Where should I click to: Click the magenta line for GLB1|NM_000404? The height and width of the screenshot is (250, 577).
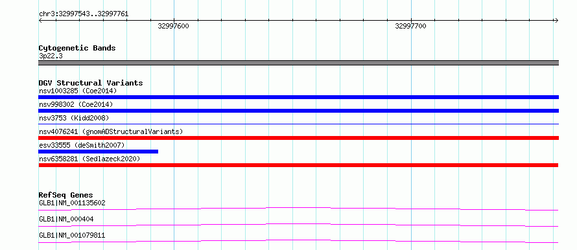[298, 225]
